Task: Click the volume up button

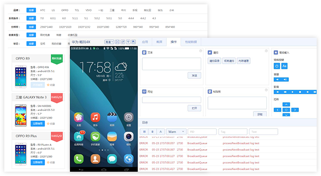Action: point(285,79)
